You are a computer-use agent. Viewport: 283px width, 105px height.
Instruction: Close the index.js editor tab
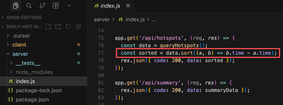(x=128, y=6)
